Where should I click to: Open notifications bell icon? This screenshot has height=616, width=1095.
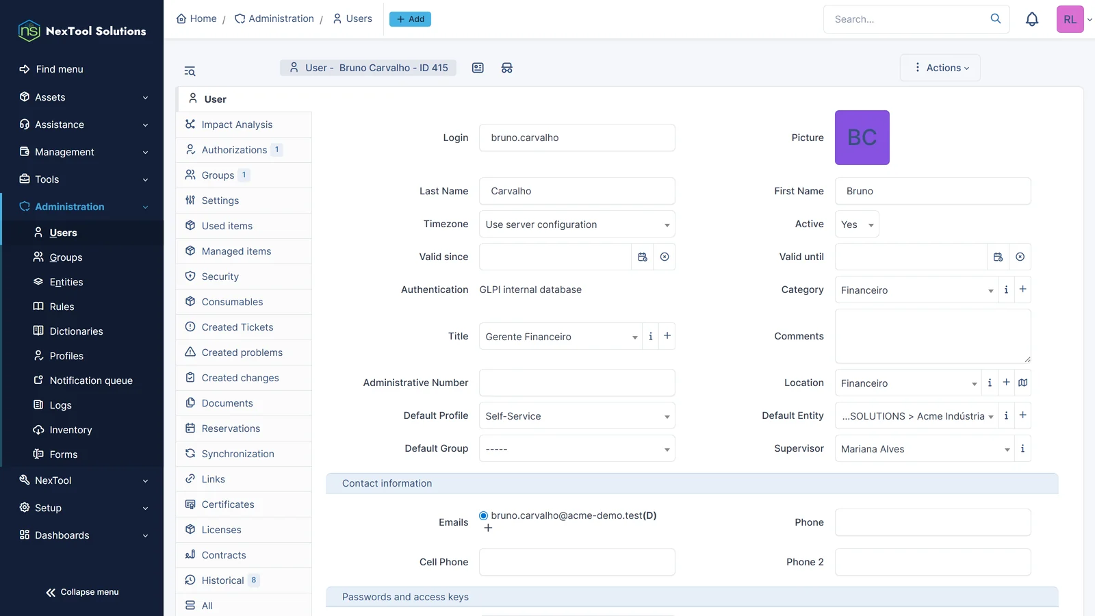tap(1032, 19)
